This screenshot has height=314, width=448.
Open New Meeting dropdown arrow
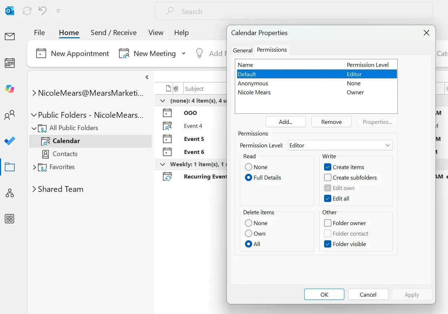point(184,53)
